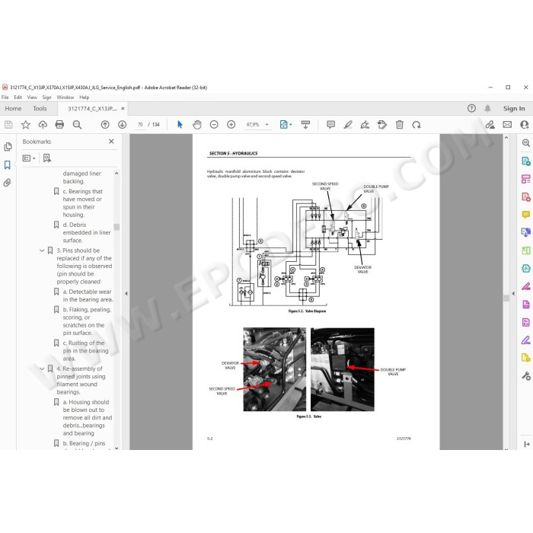Close the Bookmarks panel
The height and width of the screenshot is (533, 533).
pos(111,142)
